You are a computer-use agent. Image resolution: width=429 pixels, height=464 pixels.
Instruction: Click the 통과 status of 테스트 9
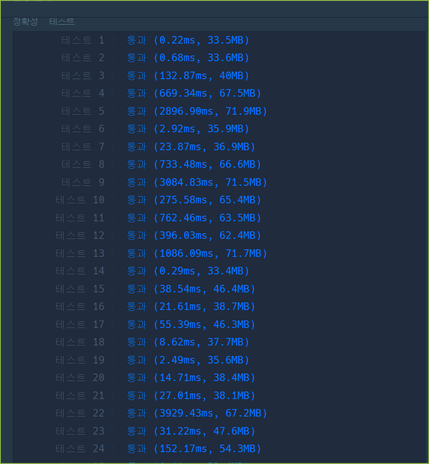(x=137, y=182)
